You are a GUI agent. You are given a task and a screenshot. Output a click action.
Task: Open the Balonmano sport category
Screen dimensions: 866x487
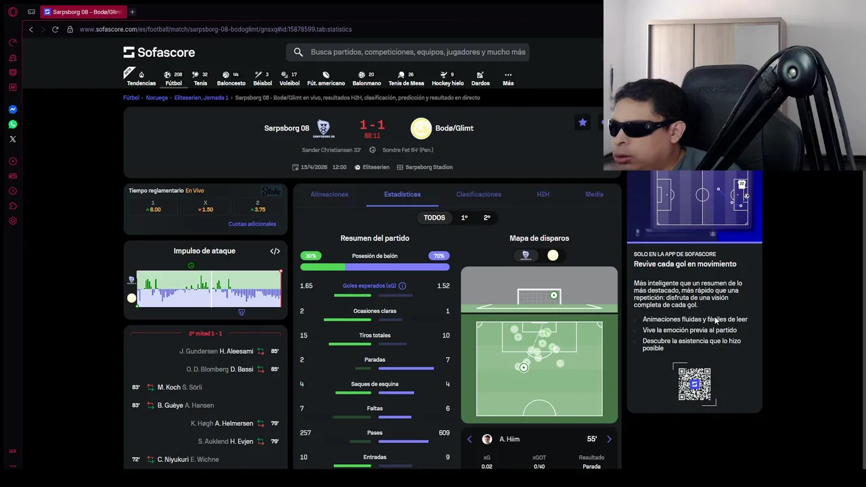(x=367, y=78)
